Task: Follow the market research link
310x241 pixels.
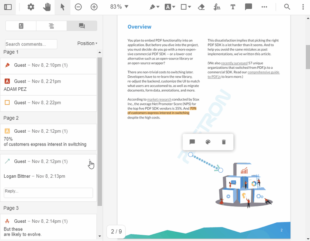Action: tap(159, 99)
